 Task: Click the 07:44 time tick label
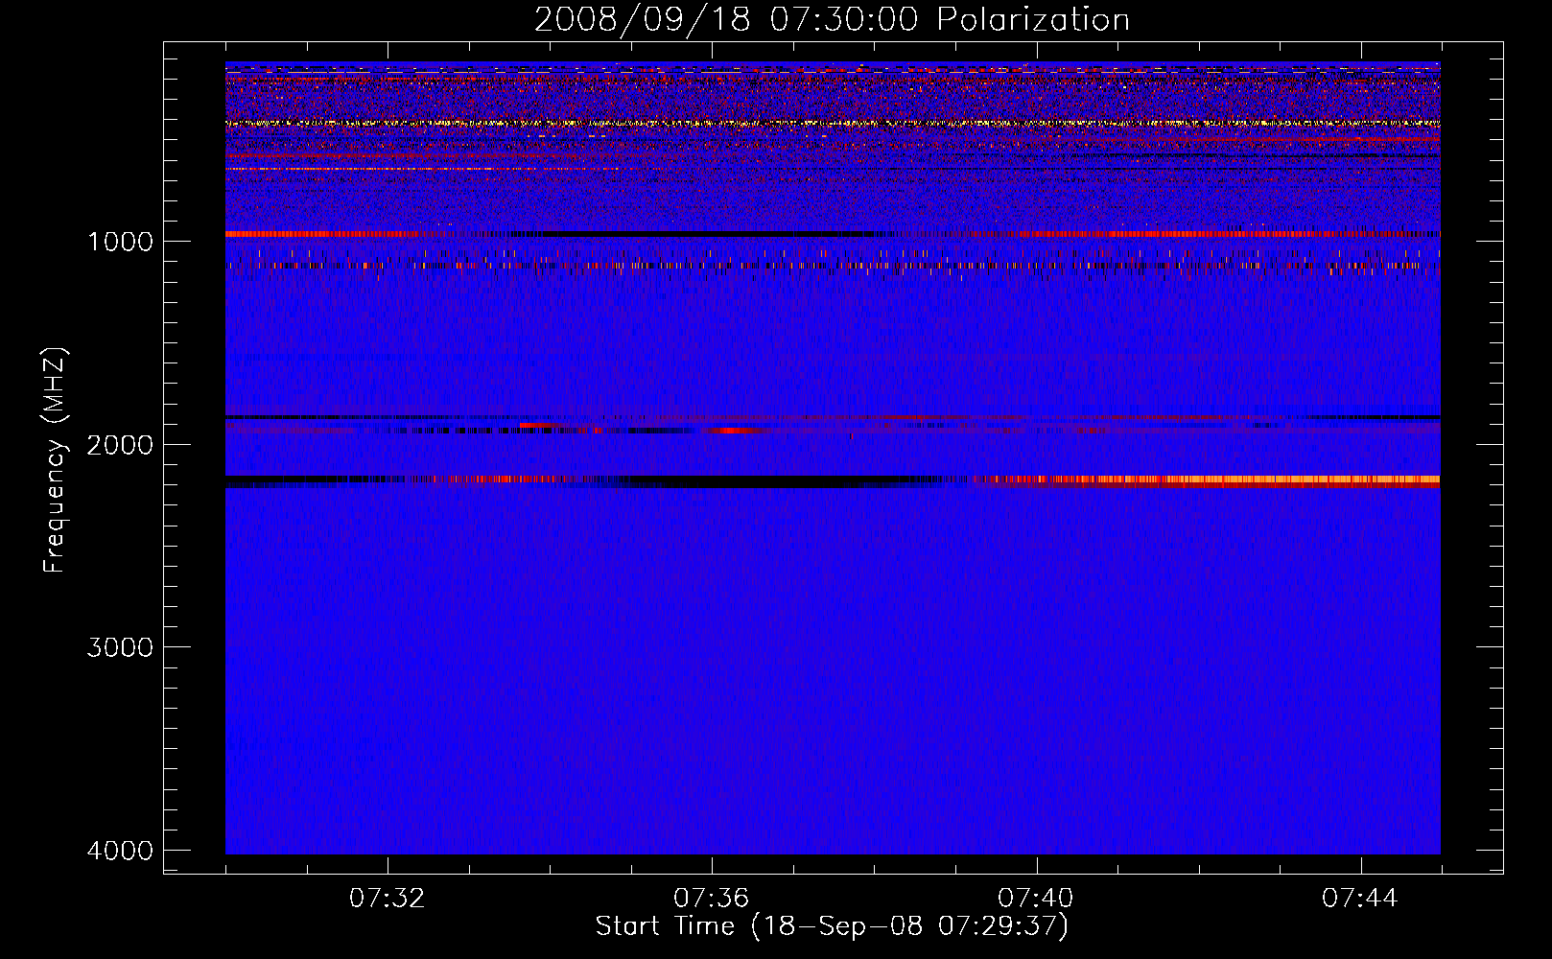[x=1360, y=899]
